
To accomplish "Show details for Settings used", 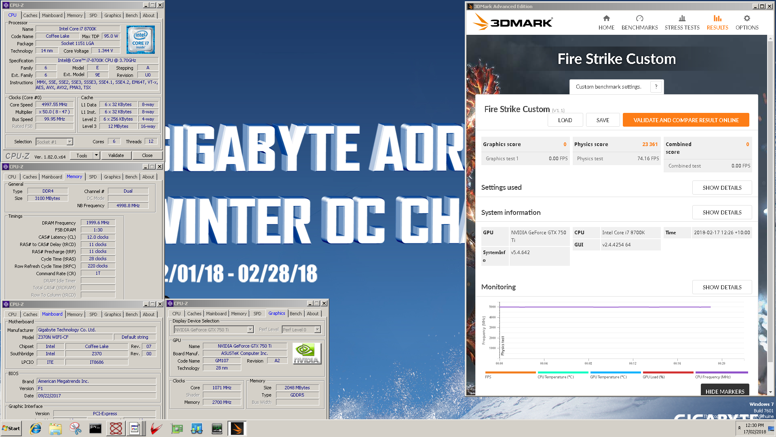I will pyautogui.click(x=722, y=188).
